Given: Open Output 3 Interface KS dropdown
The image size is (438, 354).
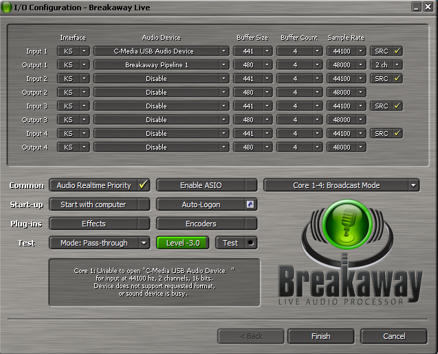Looking at the screenshot, I should pos(74,119).
